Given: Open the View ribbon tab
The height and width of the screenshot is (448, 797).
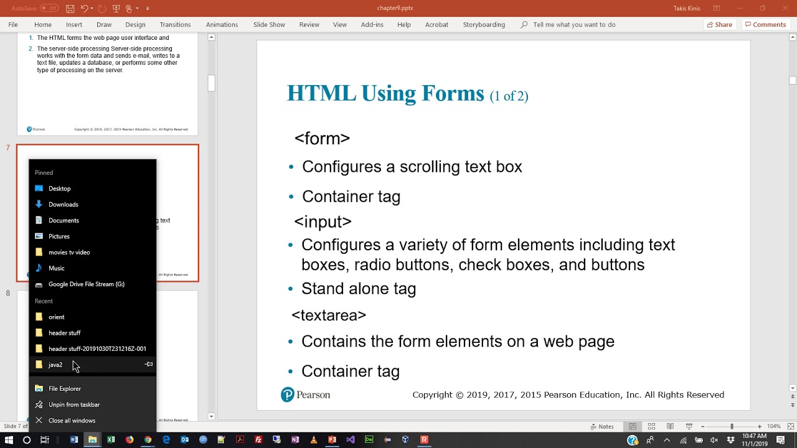Looking at the screenshot, I should click(340, 24).
